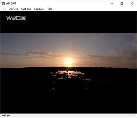Image resolution: width=137 pixels, height=118 pixels.
Task: Open the Devices menu
Action: coord(13,9)
